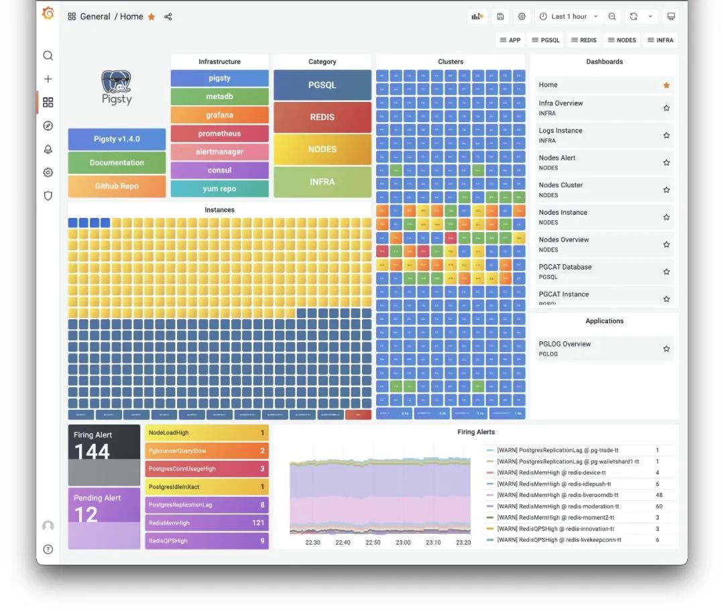Open the Last 1 hour time picker
Viewport: 724px width, 613px height.
point(567,17)
